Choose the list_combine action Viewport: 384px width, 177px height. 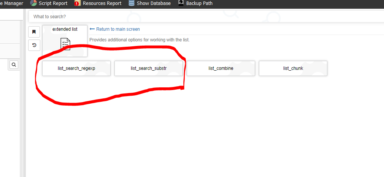click(x=221, y=68)
